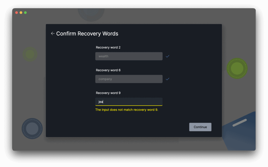The width and height of the screenshot is (268, 167).
Task: Click the Confirm Recovery Words heading
Action: [x=87, y=34]
